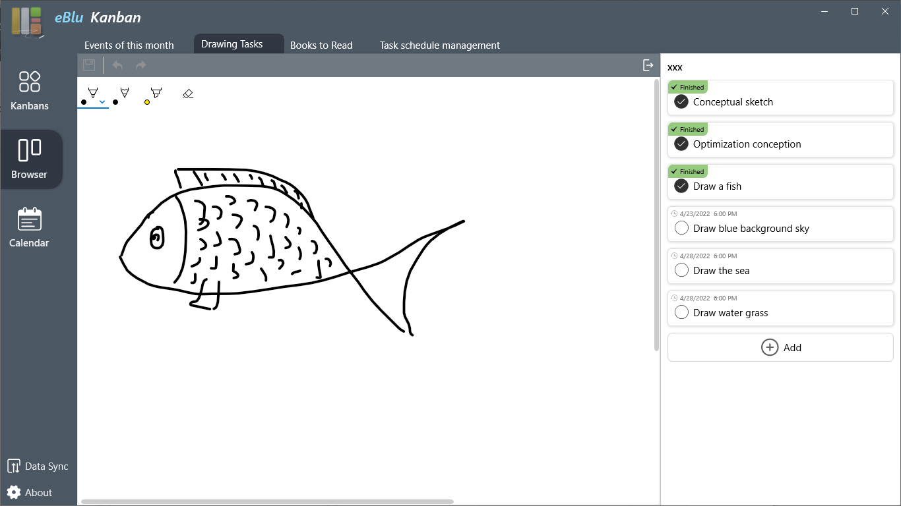Viewport: 901px width, 506px height.
Task: Click the Draw water grass text
Action: click(x=730, y=313)
